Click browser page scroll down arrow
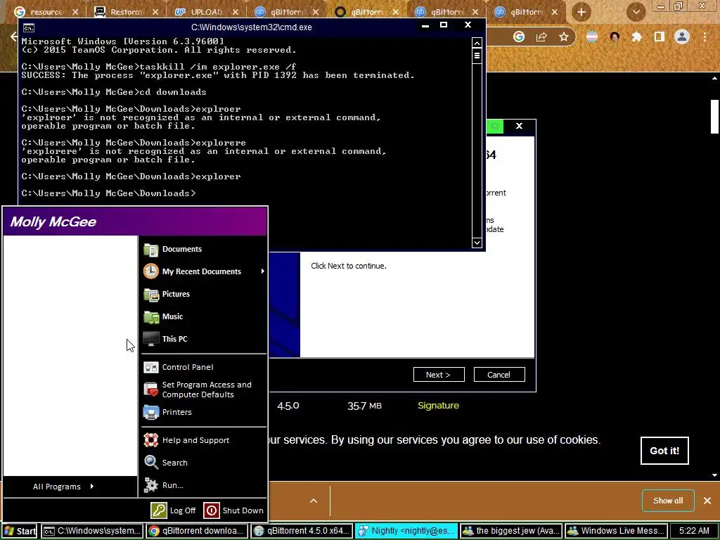Screen dimensions: 720x540 tap(714, 476)
